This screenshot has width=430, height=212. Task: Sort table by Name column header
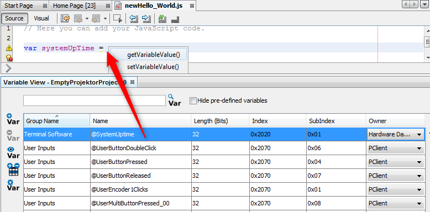[141, 121]
